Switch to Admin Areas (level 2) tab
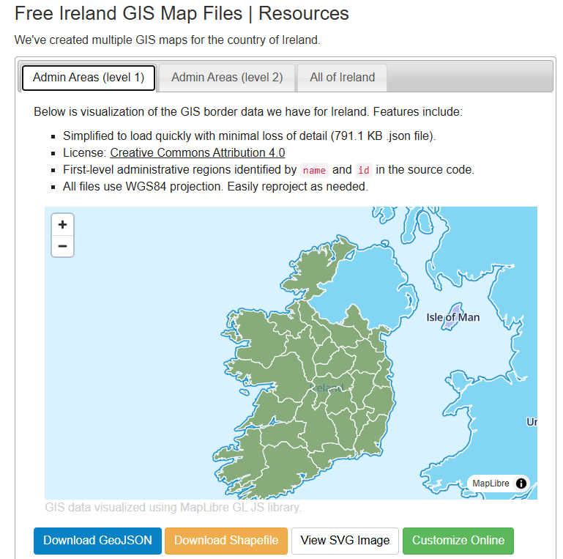Image resolution: width=563 pixels, height=559 pixels. [x=227, y=78]
